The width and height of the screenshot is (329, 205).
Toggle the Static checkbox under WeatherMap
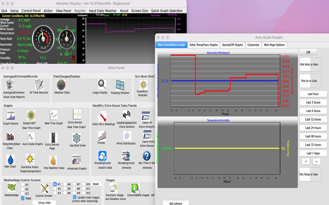pos(23,198)
